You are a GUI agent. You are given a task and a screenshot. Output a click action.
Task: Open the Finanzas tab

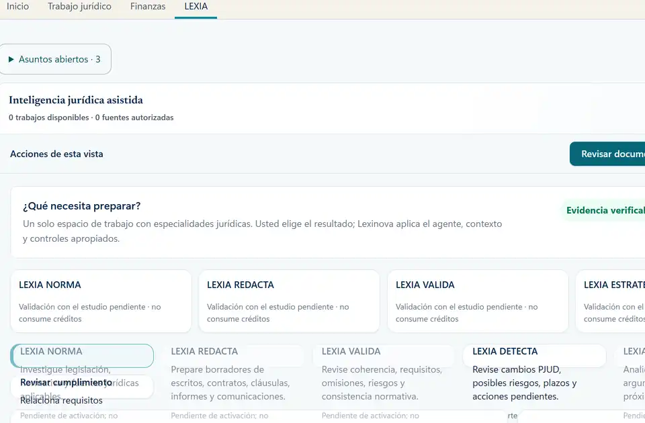coord(148,7)
